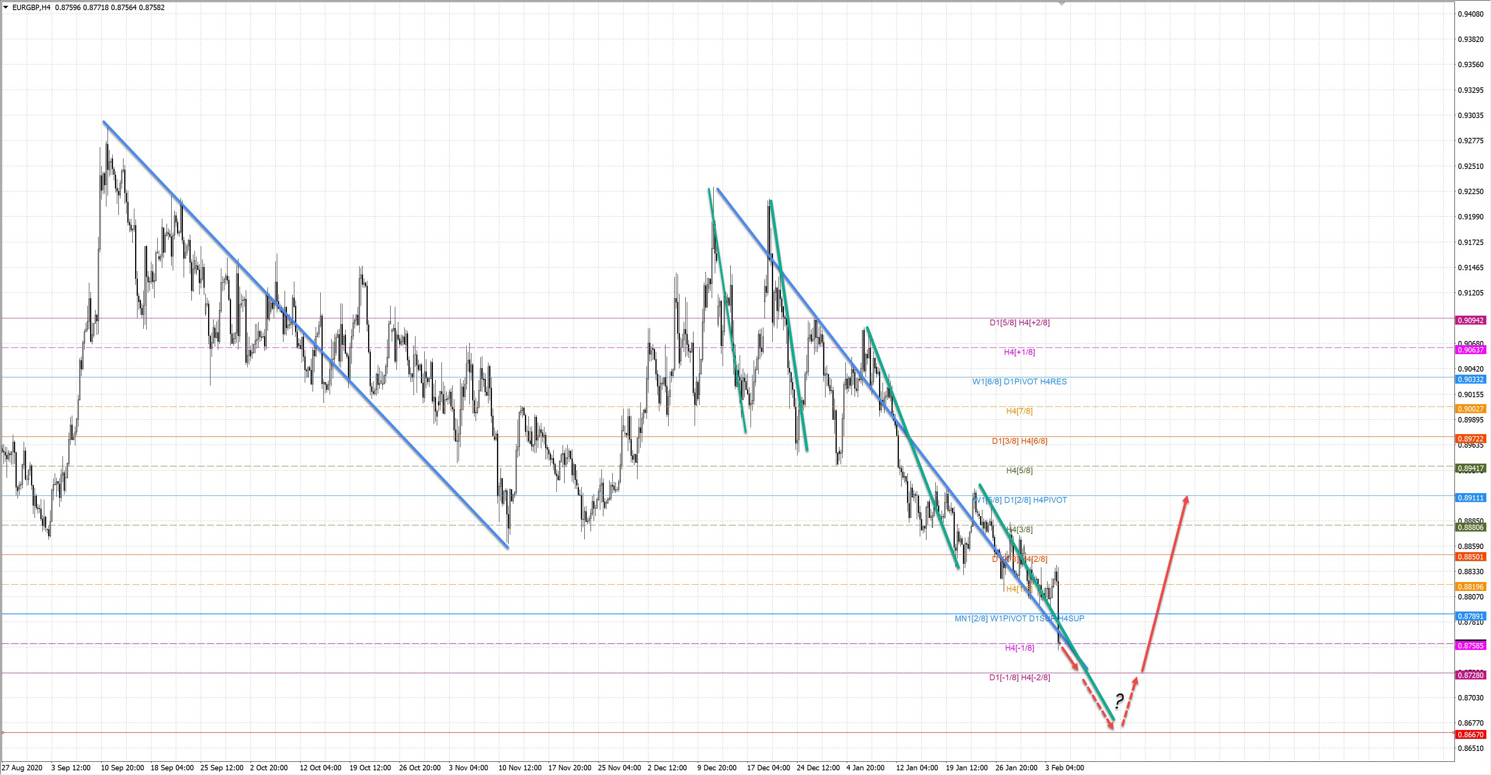The height and width of the screenshot is (775, 1491).
Task: Click the W1[6/8] D1PIVOT H4RES label
Action: tap(1019, 381)
